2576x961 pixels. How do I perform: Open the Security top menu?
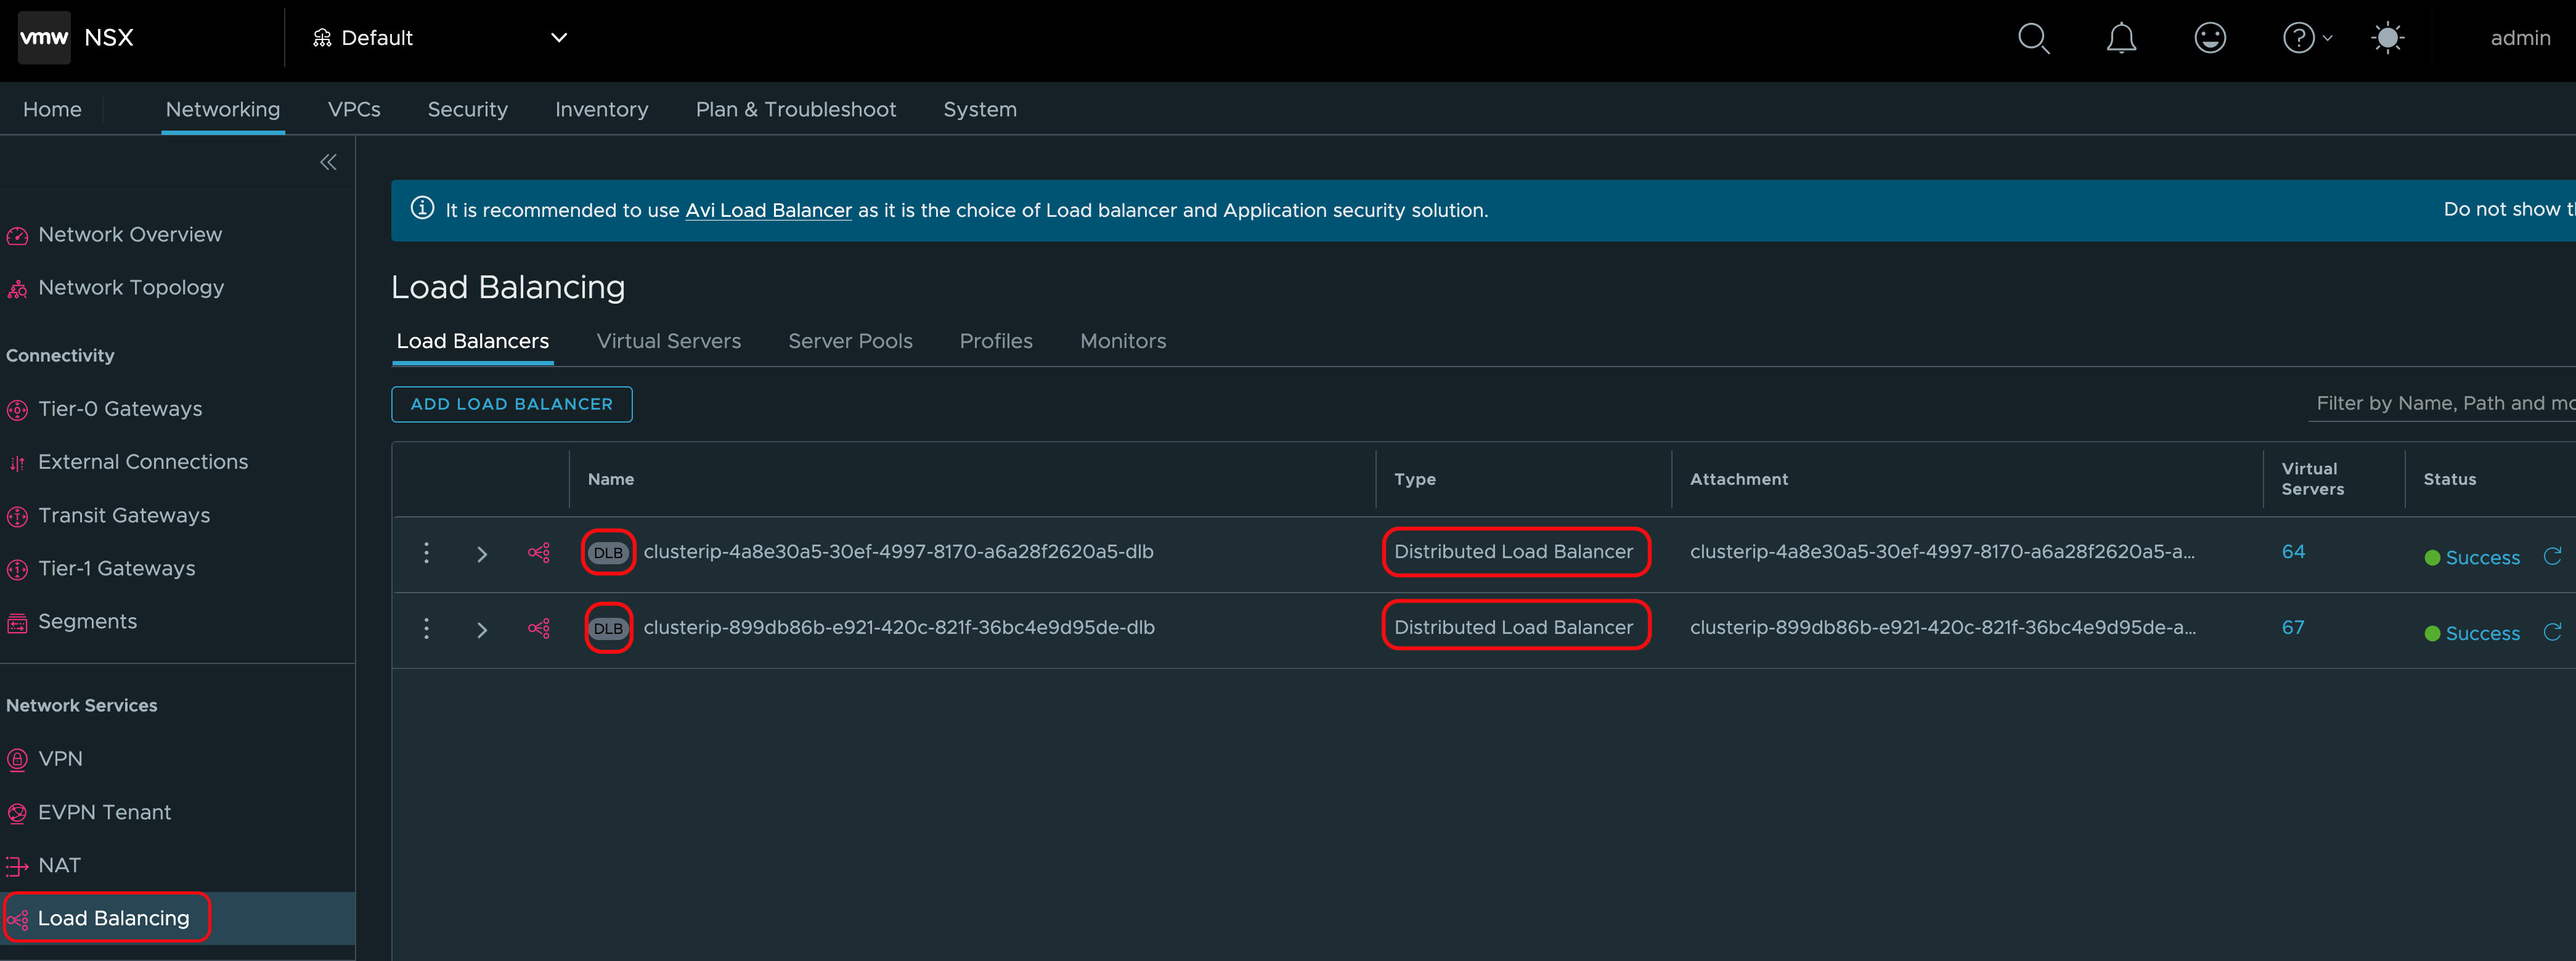pyautogui.click(x=467, y=109)
